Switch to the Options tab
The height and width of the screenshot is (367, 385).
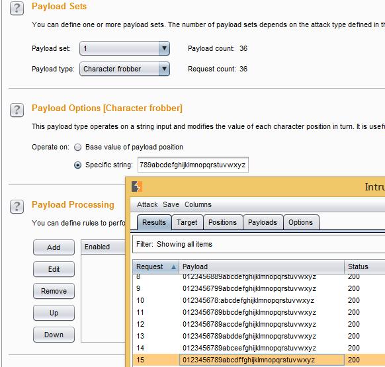[301, 222]
